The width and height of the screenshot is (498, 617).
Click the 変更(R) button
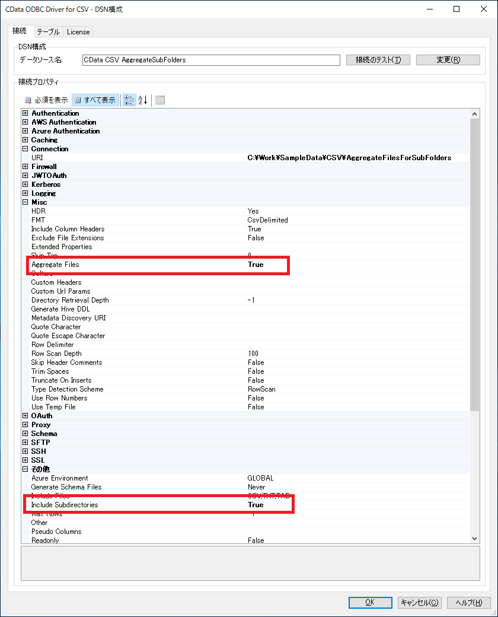point(448,60)
